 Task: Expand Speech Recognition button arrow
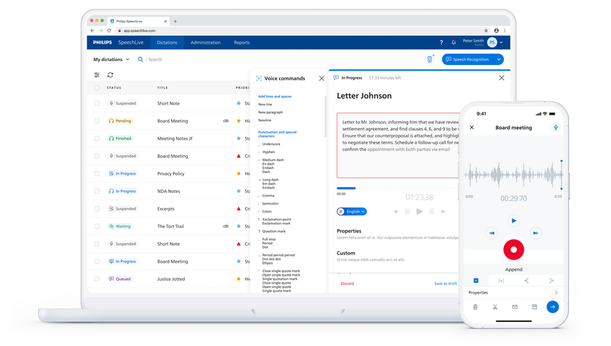point(499,59)
